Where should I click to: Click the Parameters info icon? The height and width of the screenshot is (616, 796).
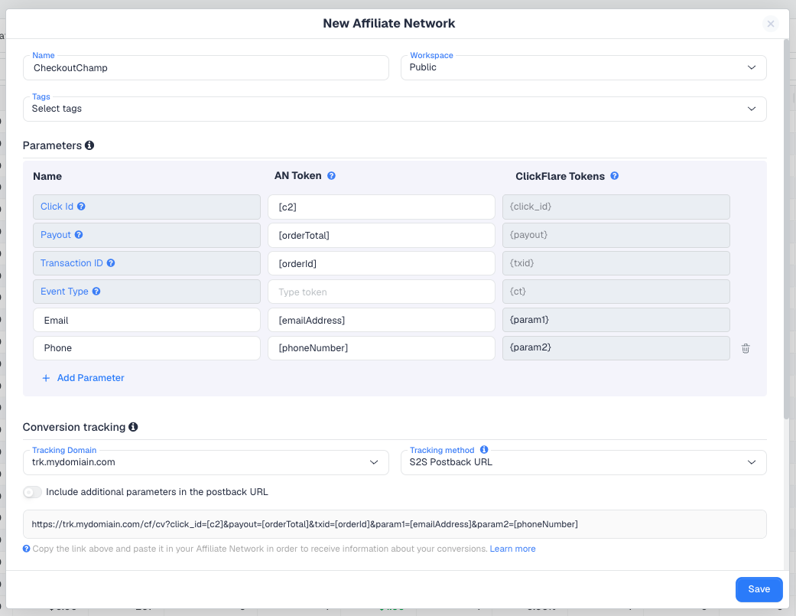[89, 145]
